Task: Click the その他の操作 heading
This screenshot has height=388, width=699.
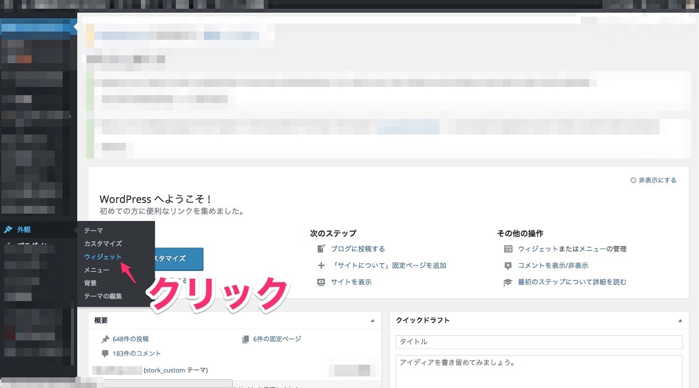Action: [520, 234]
